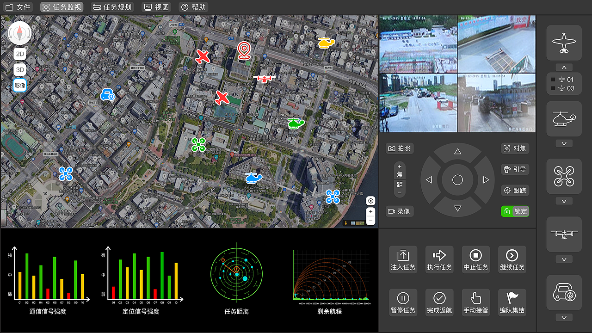The width and height of the screenshot is (592, 333).
Task: Click the 录像 record video button
Action: pyautogui.click(x=400, y=211)
